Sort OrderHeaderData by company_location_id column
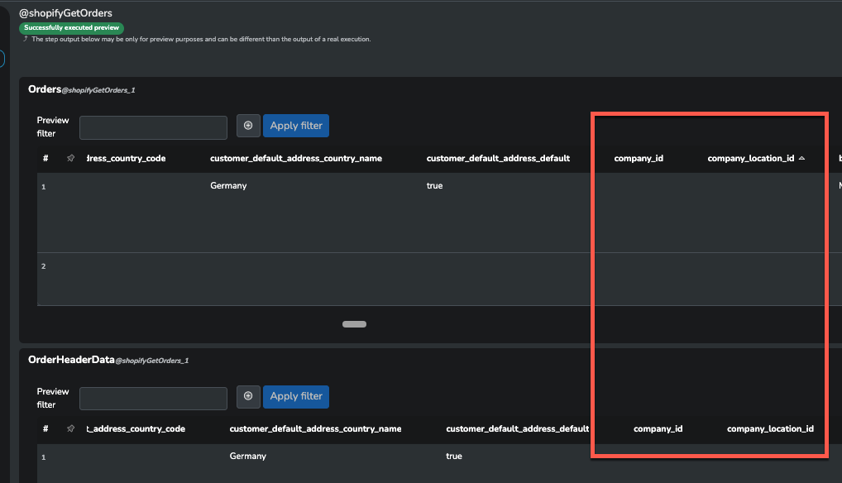This screenshot has height=483, width=842. [x=770, y=428]
